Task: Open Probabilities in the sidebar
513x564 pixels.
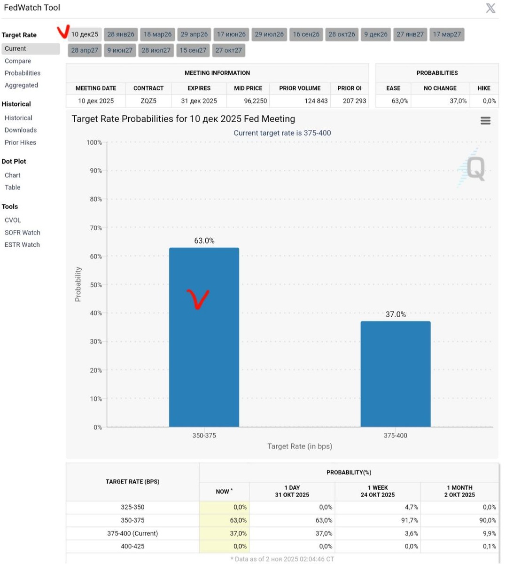Action: tap(23, 73)
